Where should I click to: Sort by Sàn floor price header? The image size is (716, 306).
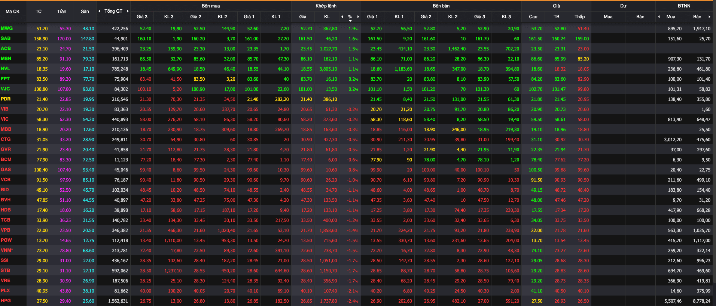85,12
